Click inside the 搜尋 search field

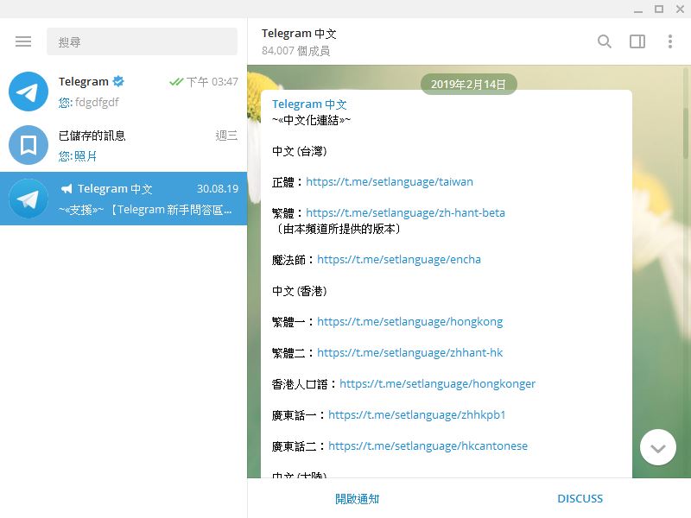coord(143,41)
